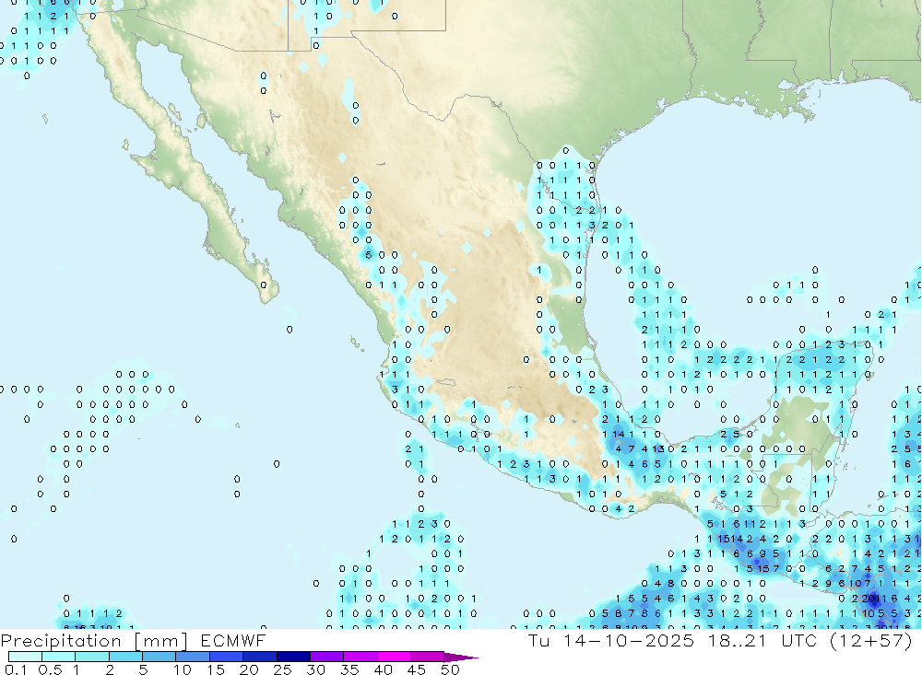This screenshot has height=675, width=922.
Task: Pick the legend color between 1 and 2
Action: [92, 657]
